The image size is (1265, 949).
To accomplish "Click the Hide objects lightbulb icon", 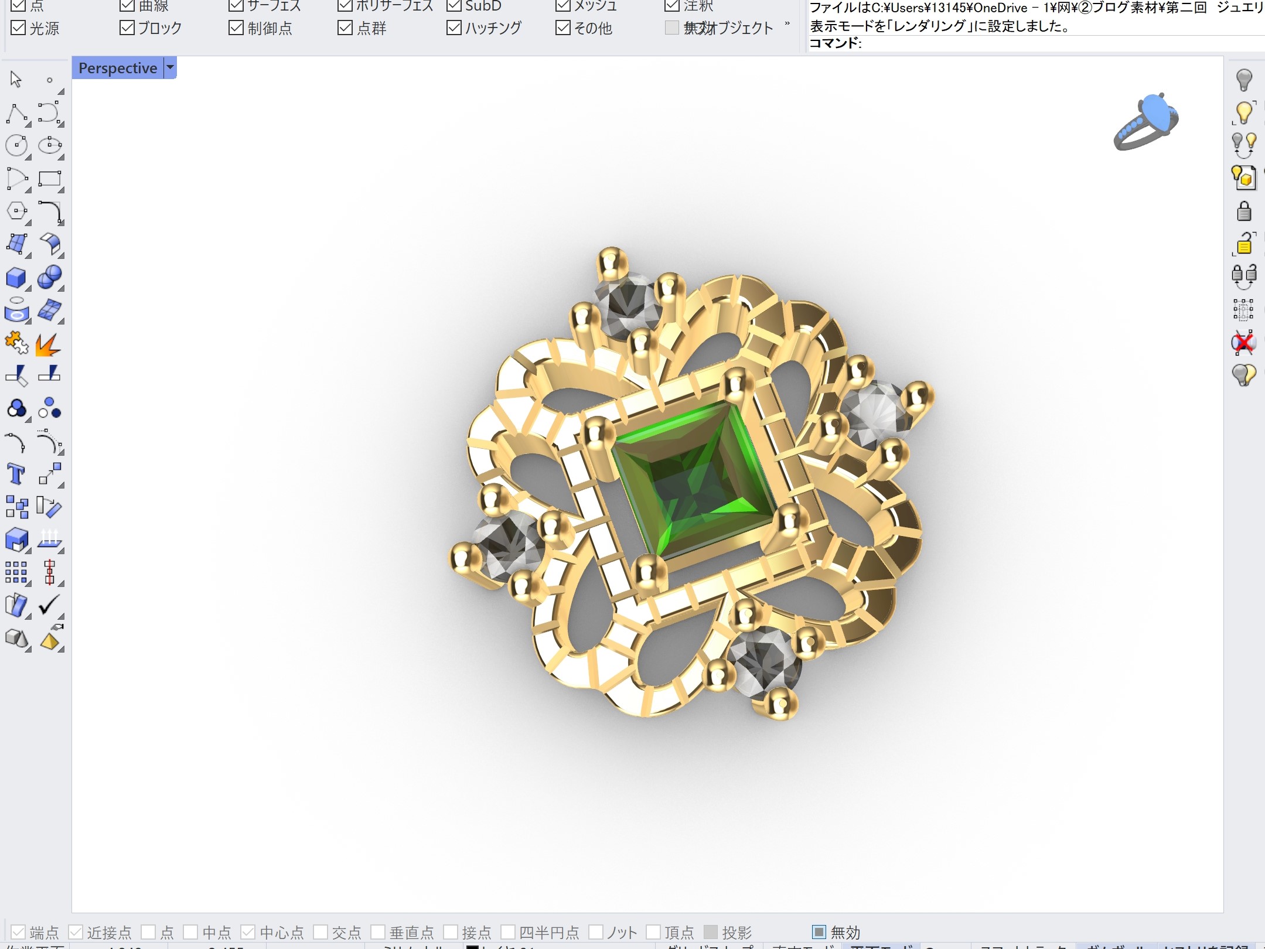I will (x=1244, y=80).
